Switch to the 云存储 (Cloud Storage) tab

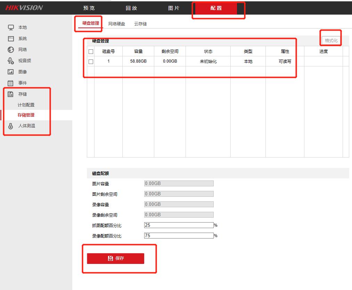(x=141, y=24)
